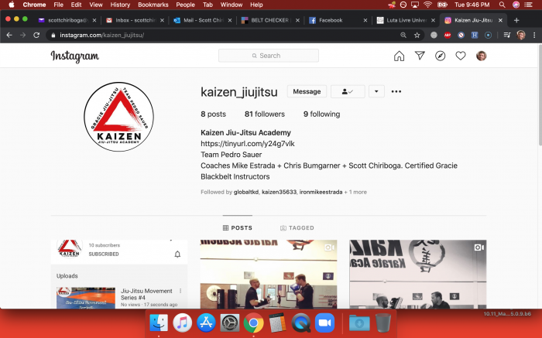Viewport: 542px width, 338px height.
Task: Close the Facebook tab
Action: point(365,20)
